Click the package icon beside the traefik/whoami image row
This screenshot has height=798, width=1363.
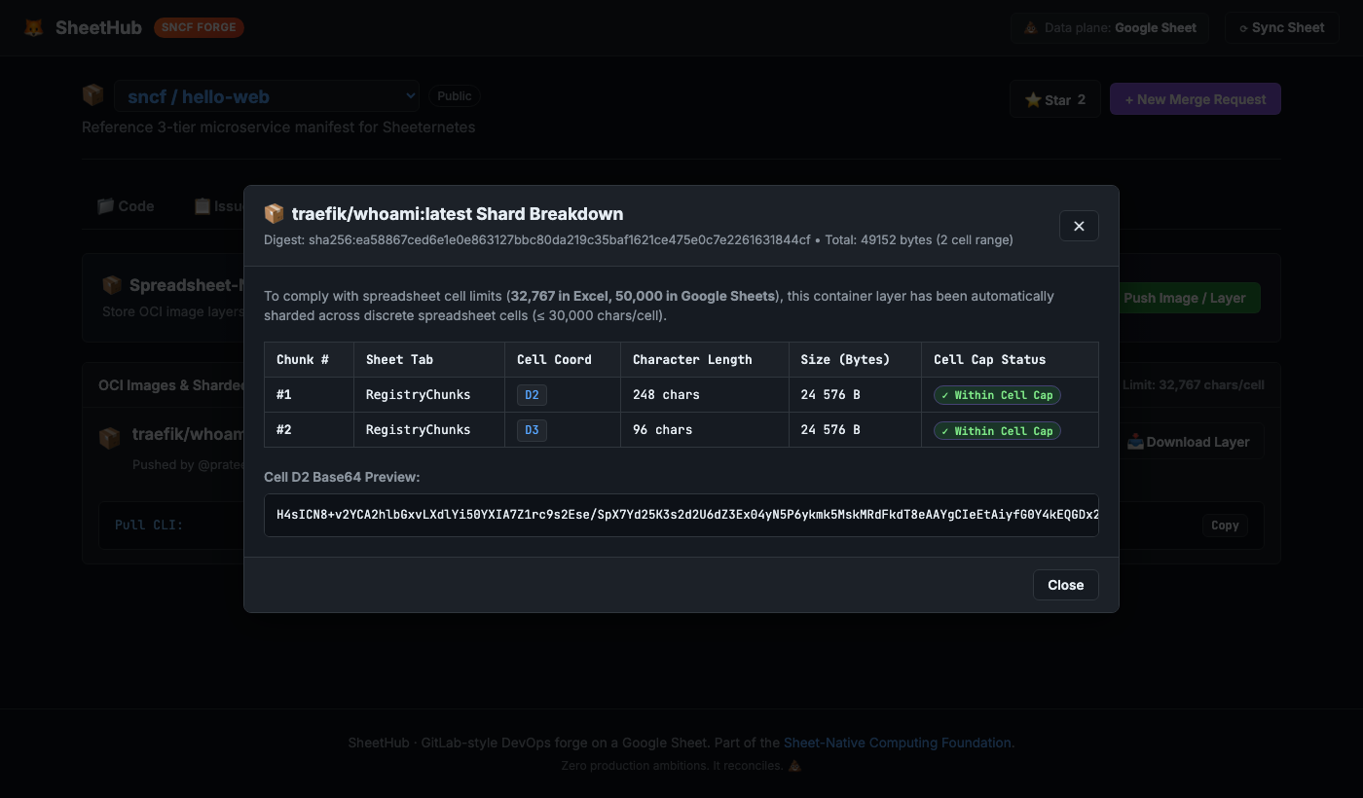coord(110,438)
